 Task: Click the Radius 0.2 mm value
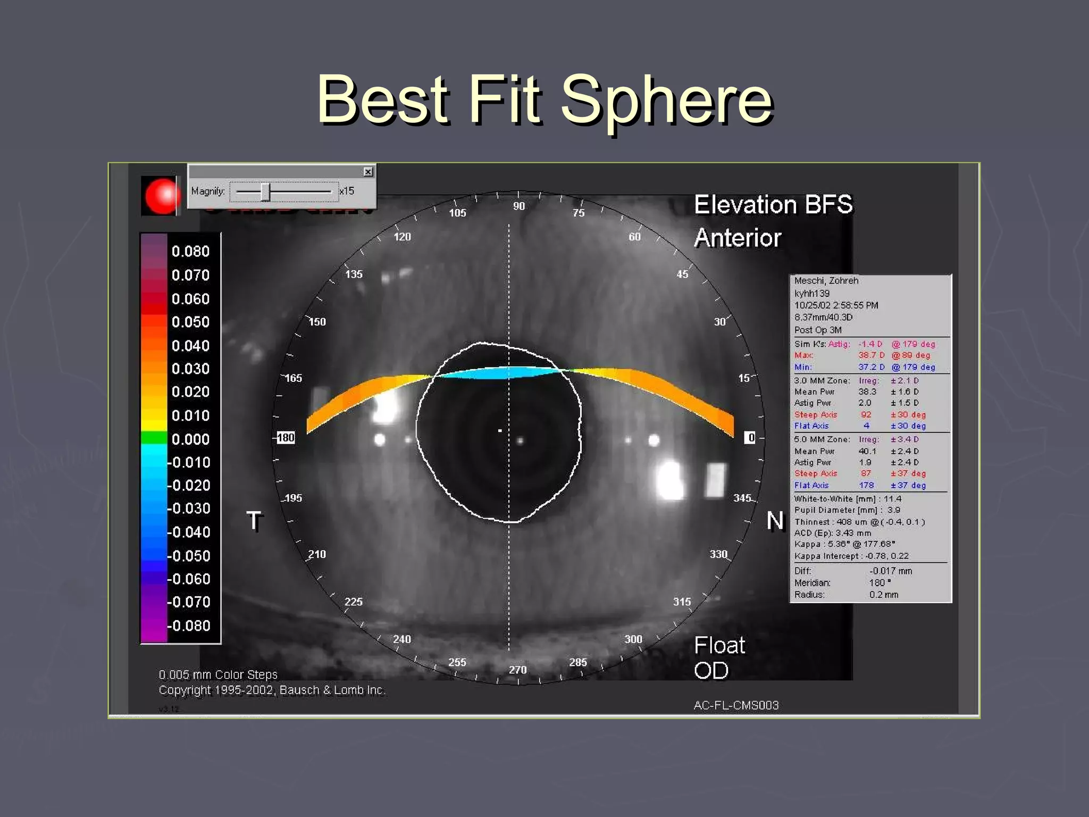(883, 595)
